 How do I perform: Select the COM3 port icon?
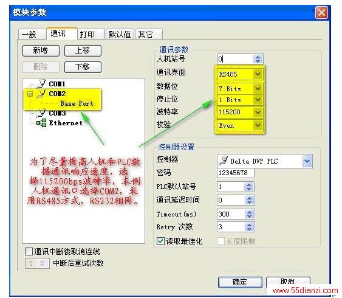(41, 113)
